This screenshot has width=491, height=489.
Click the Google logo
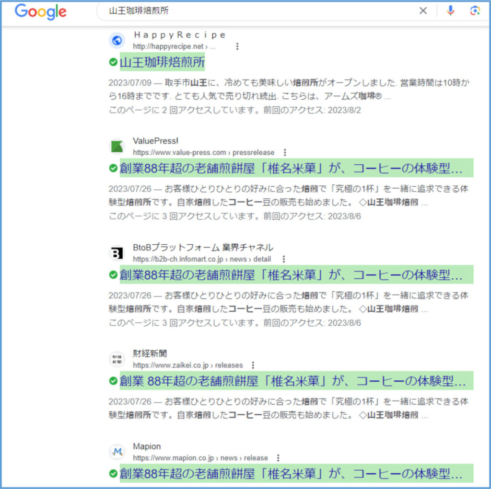click(41, 12)
